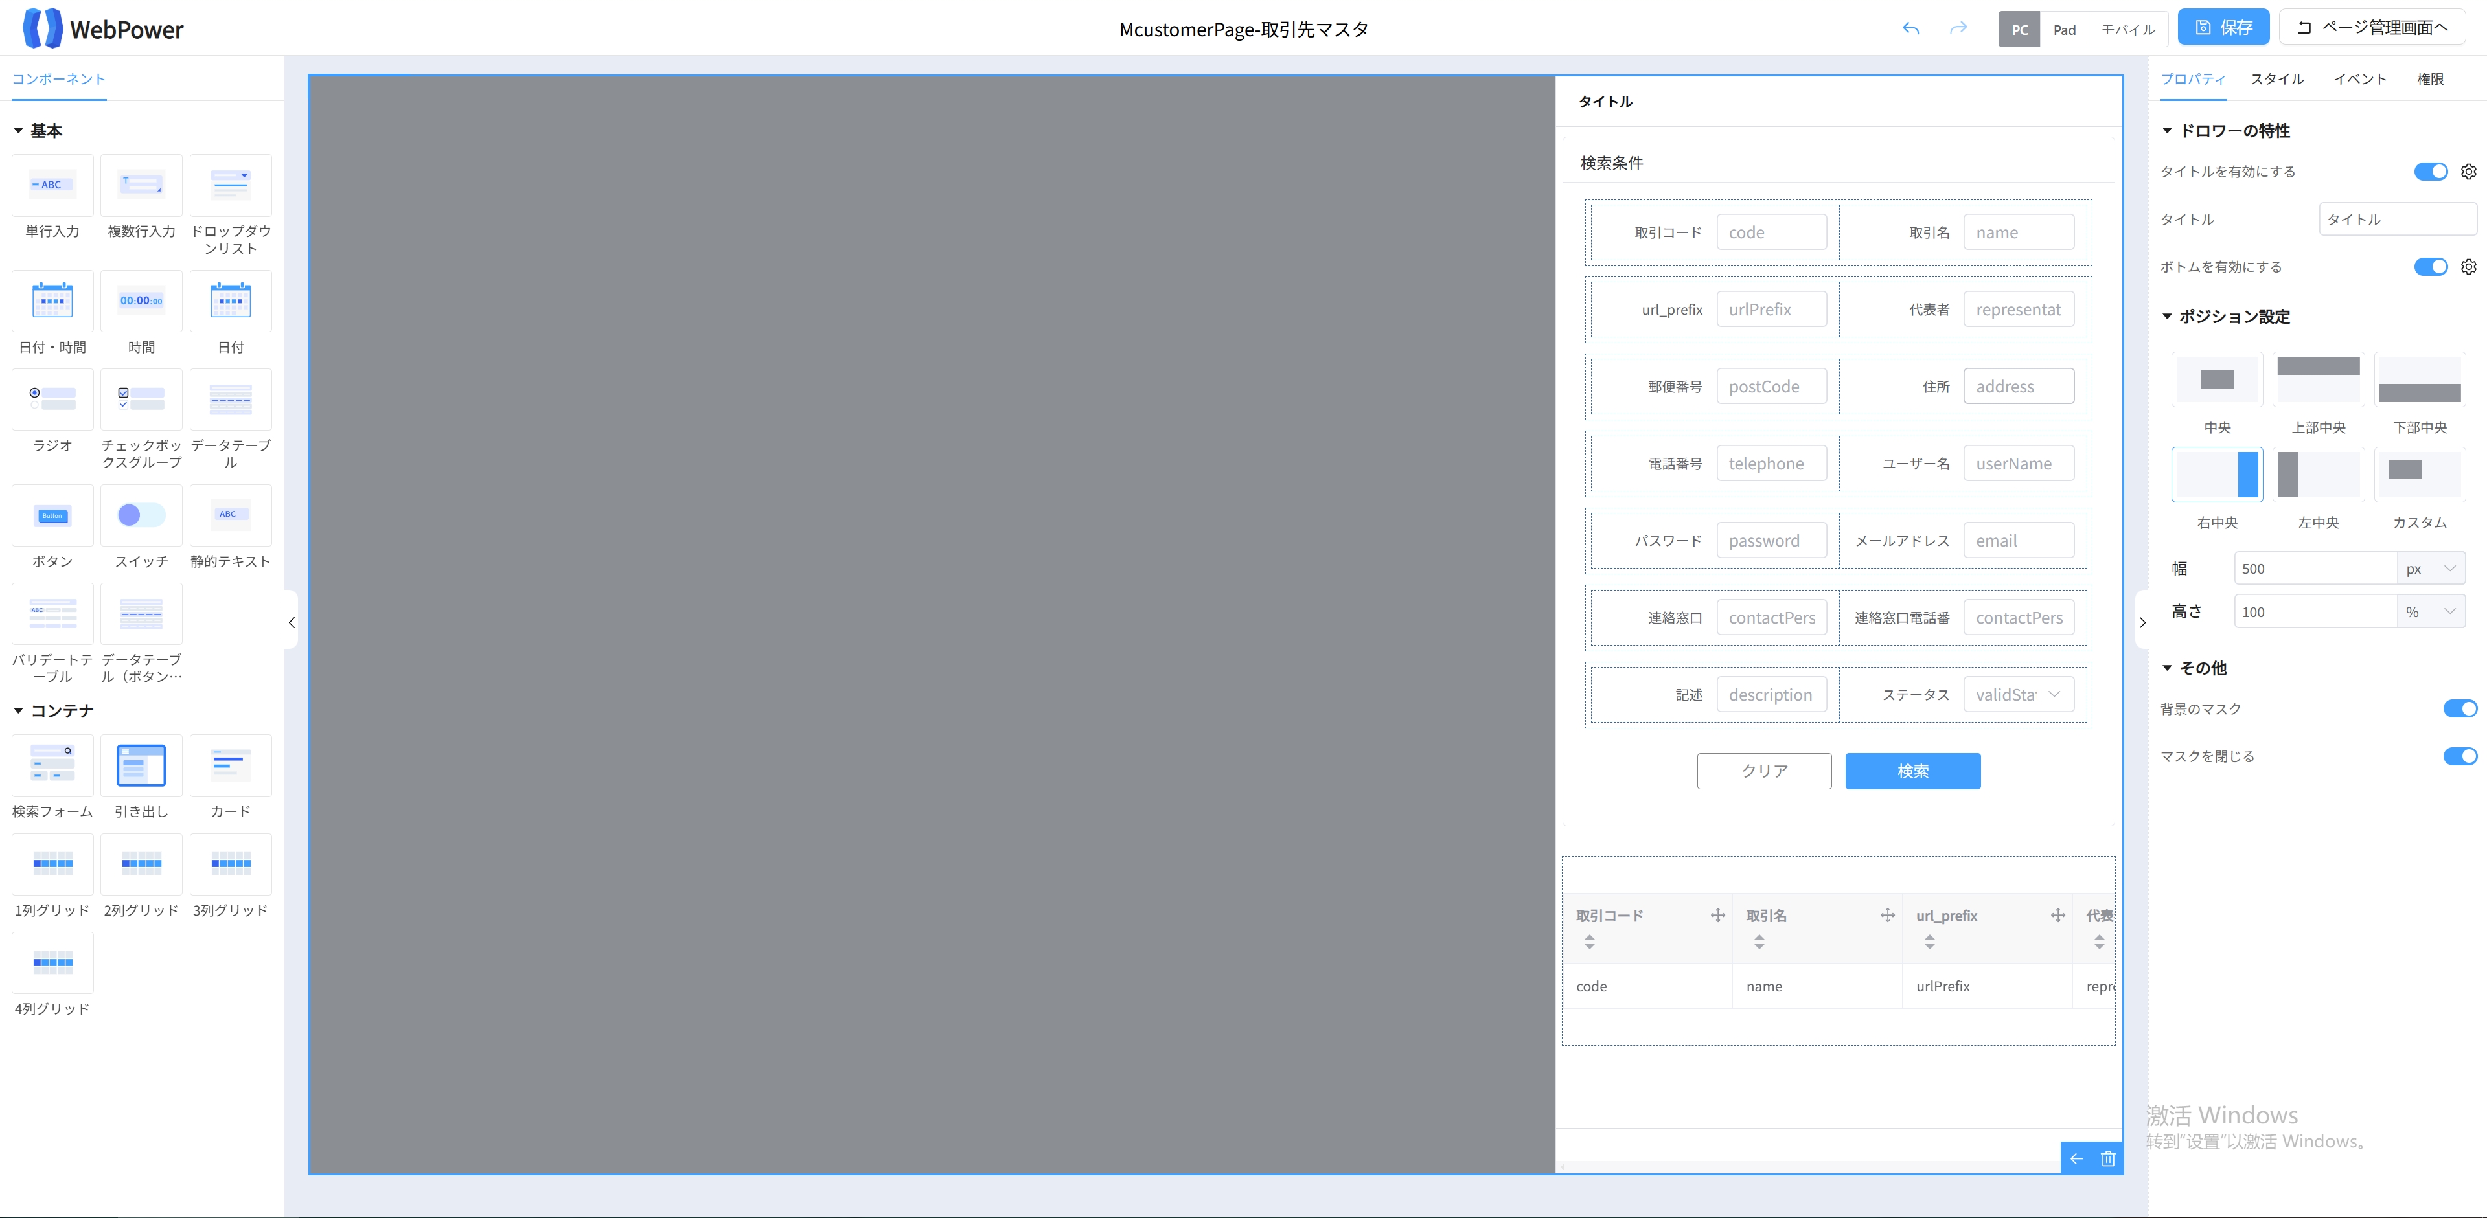
Task: Choose the カスタム position option
Action: click(2420, 475)
